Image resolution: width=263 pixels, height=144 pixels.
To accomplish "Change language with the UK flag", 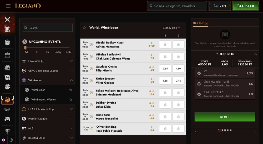I will pyautogui.click(x=3, y=140).
